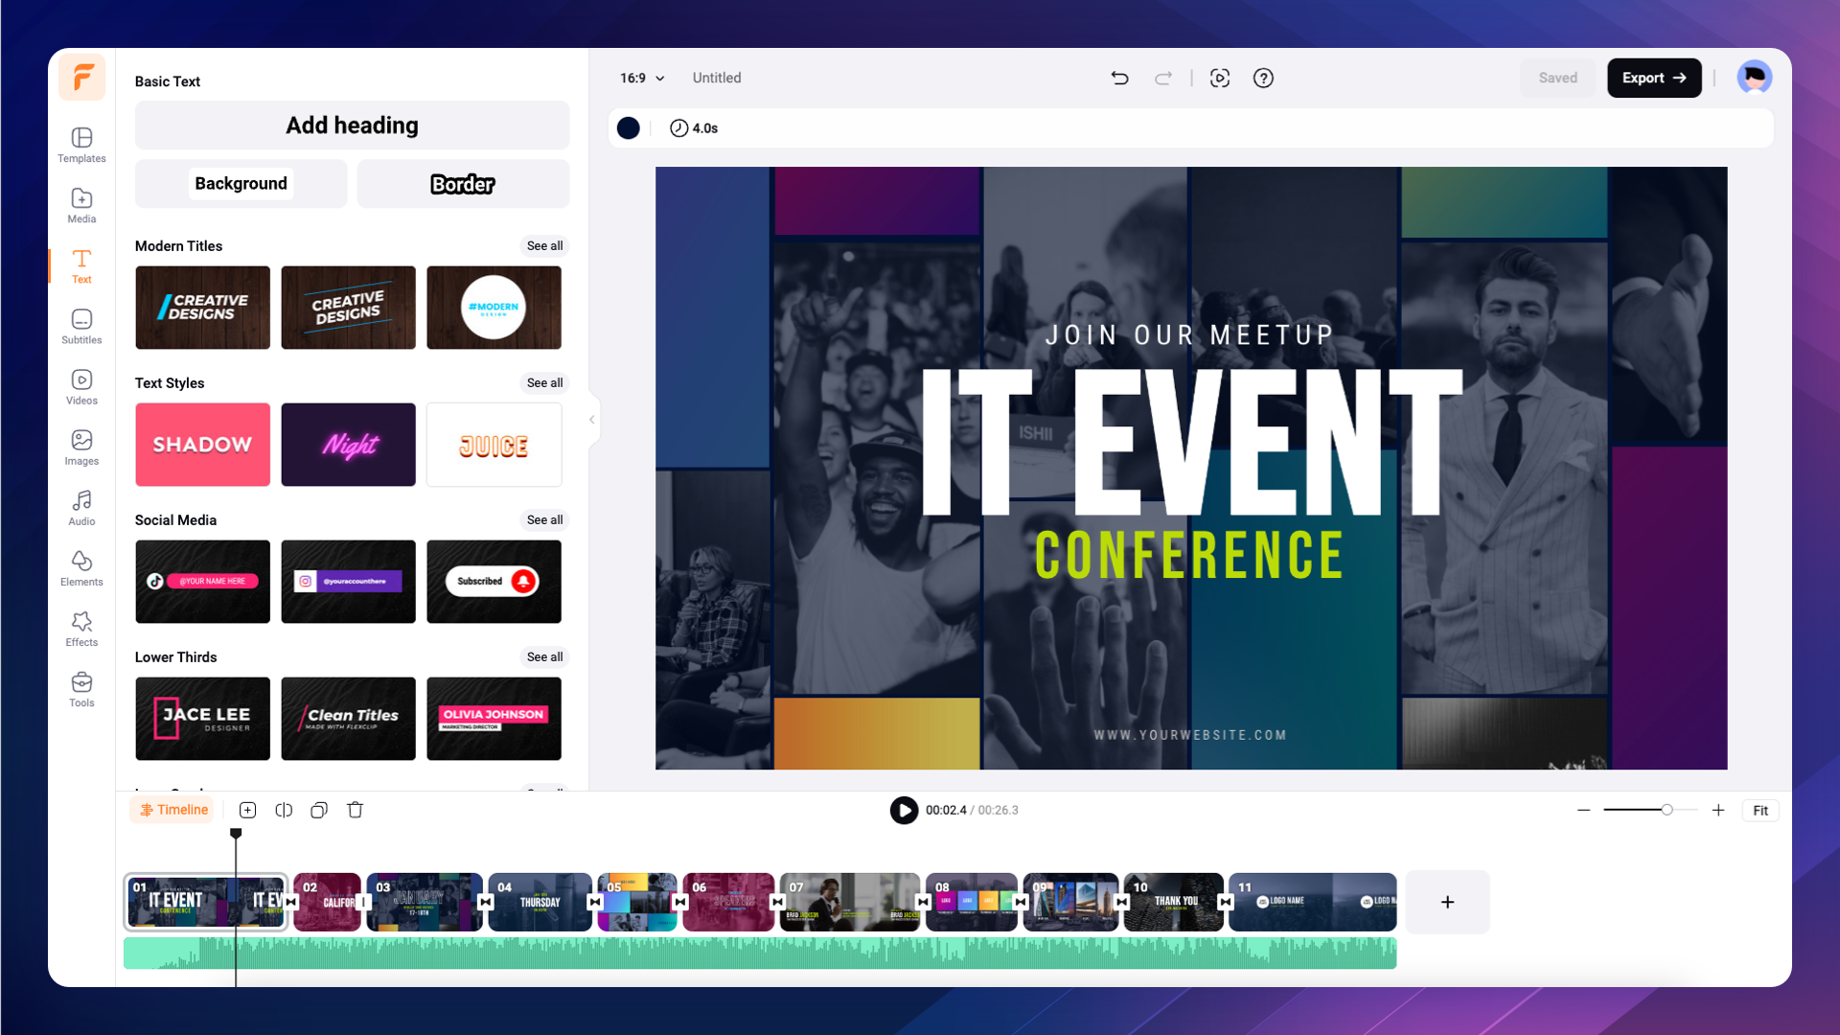The height and width of the screenshot is (1035, 1840).
Task: Click Add heading button
Action: [353, 126]
